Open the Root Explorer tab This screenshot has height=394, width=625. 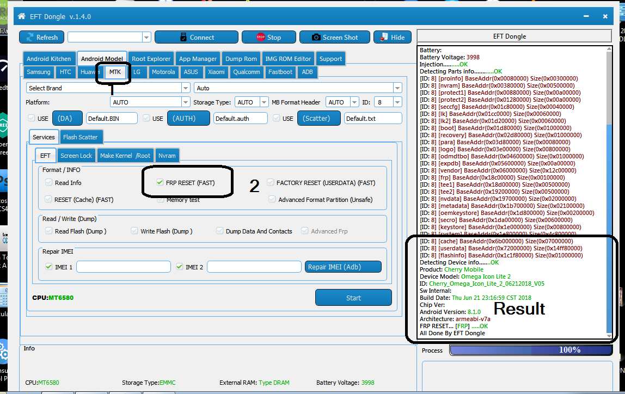point(151,59)
